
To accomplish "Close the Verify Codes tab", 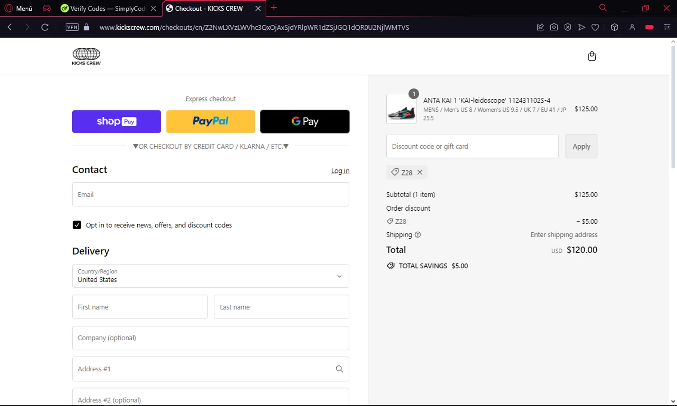I will pos(153,8).
